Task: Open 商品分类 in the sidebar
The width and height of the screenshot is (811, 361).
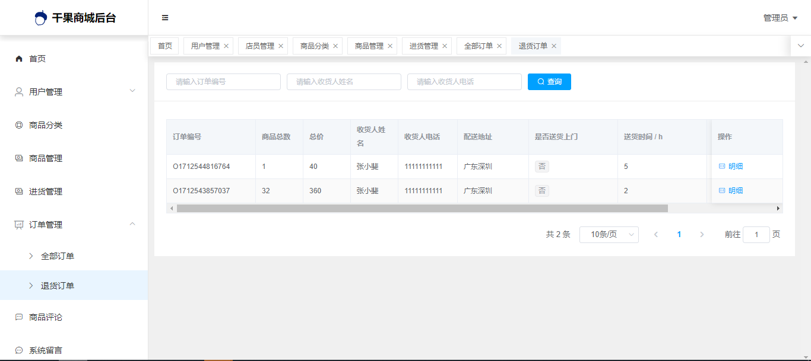Action: point(46,125)
